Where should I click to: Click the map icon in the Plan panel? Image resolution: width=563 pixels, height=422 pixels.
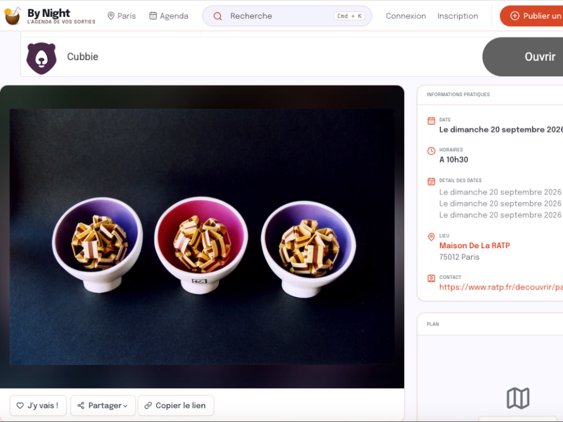[518, 398]
